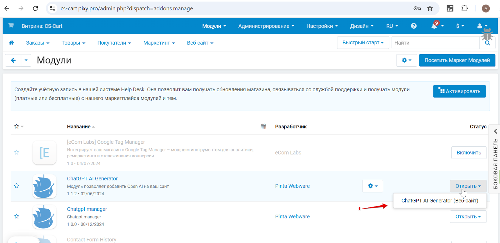Image resolution: width=500 pixels, height=243 pixels.
Task: Open the RU language dropdown
Action: pos(392,26)
